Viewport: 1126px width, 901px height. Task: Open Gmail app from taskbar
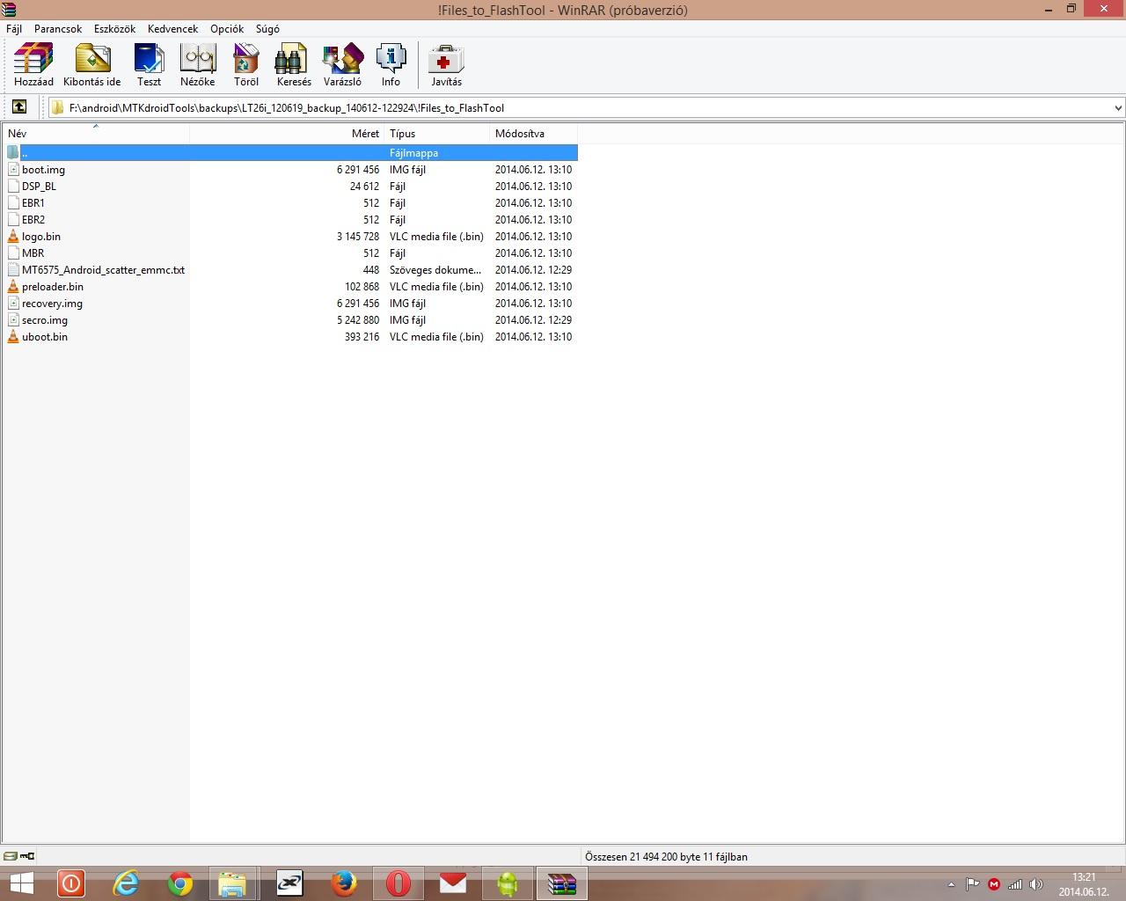453,883
